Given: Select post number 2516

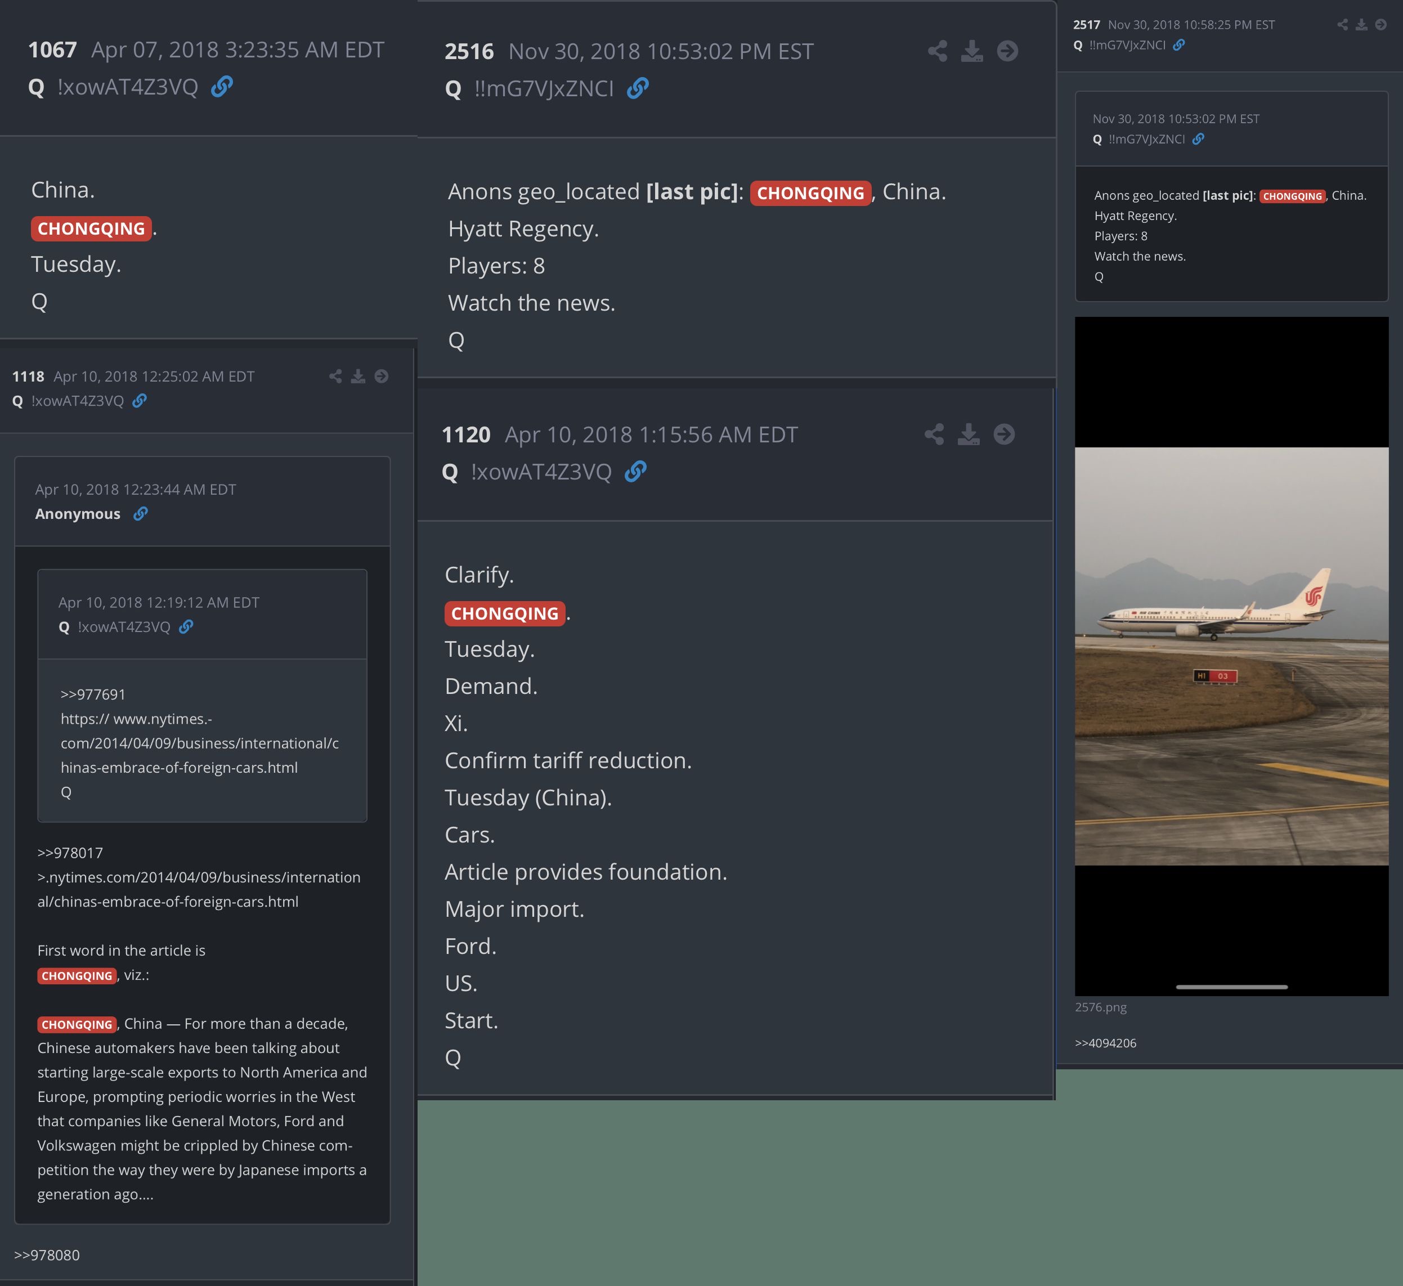Looking at the screenshot, I should (469, 51).
